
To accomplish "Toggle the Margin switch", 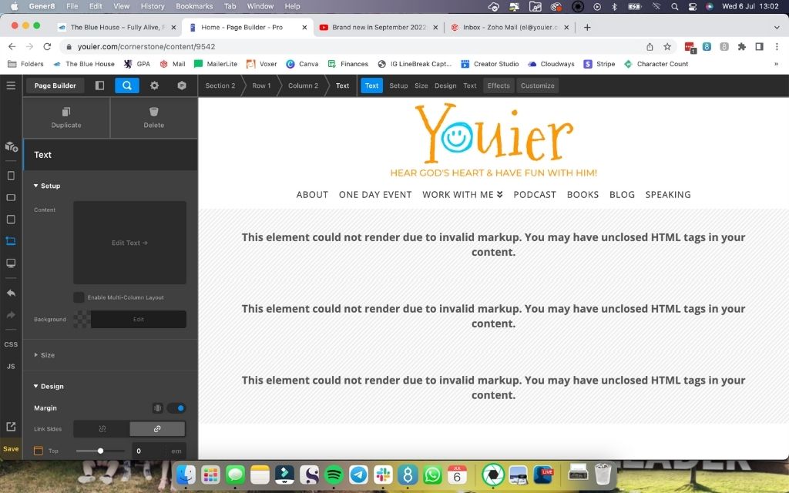I will [176, 408].
